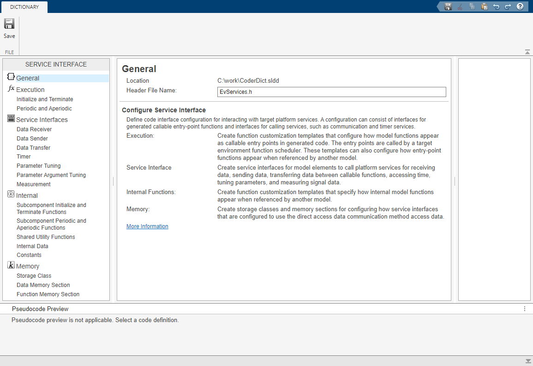
Task: Open Help via the question mark icon
Action: point(520,6)
